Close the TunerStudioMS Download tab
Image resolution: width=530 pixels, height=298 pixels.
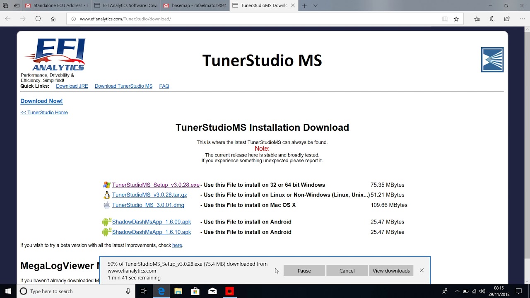(x=293, y=5)
